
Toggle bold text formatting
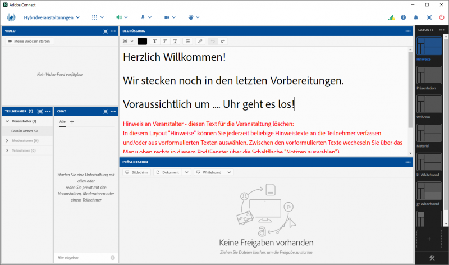[x=155, y=41]
